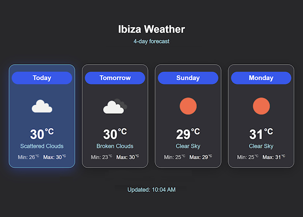
Task: Click the Updated 10:04 AM timestamp
Action: (x=151, y=190)
